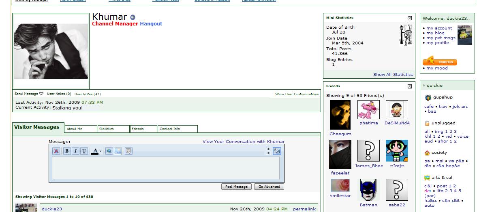Toggle underline formatting in message editor
477x212 pixels.
pos(84,151)
